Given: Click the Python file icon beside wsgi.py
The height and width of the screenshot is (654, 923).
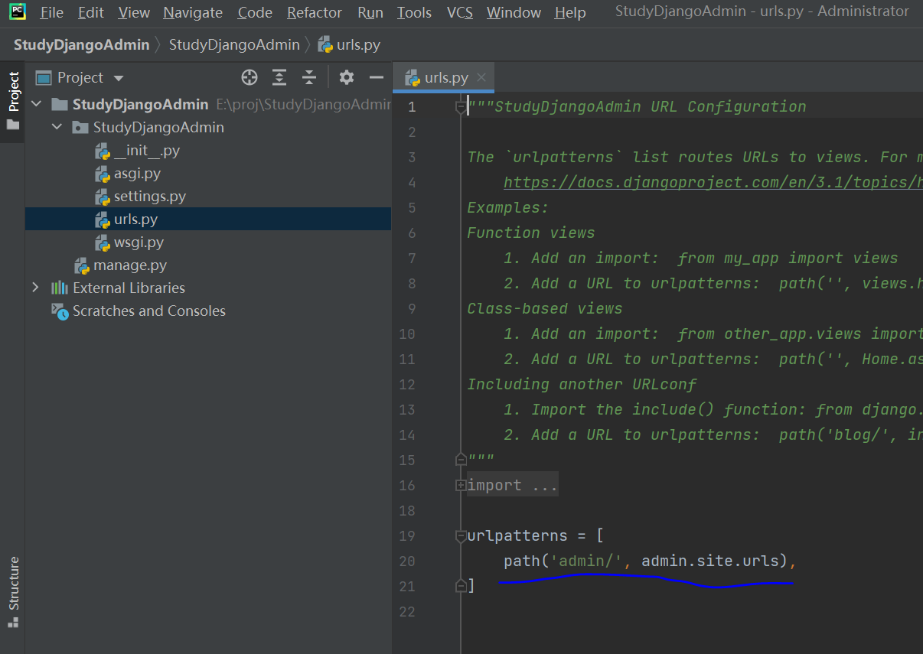Looking at the screenshot, I should pyautogui.click(x=103, y=242).
